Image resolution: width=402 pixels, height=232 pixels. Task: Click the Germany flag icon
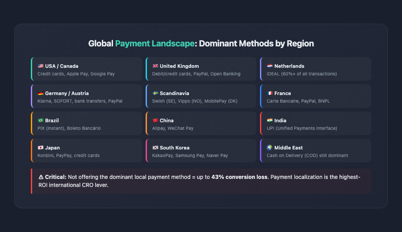pyautogui.click(x=41, y=93)
